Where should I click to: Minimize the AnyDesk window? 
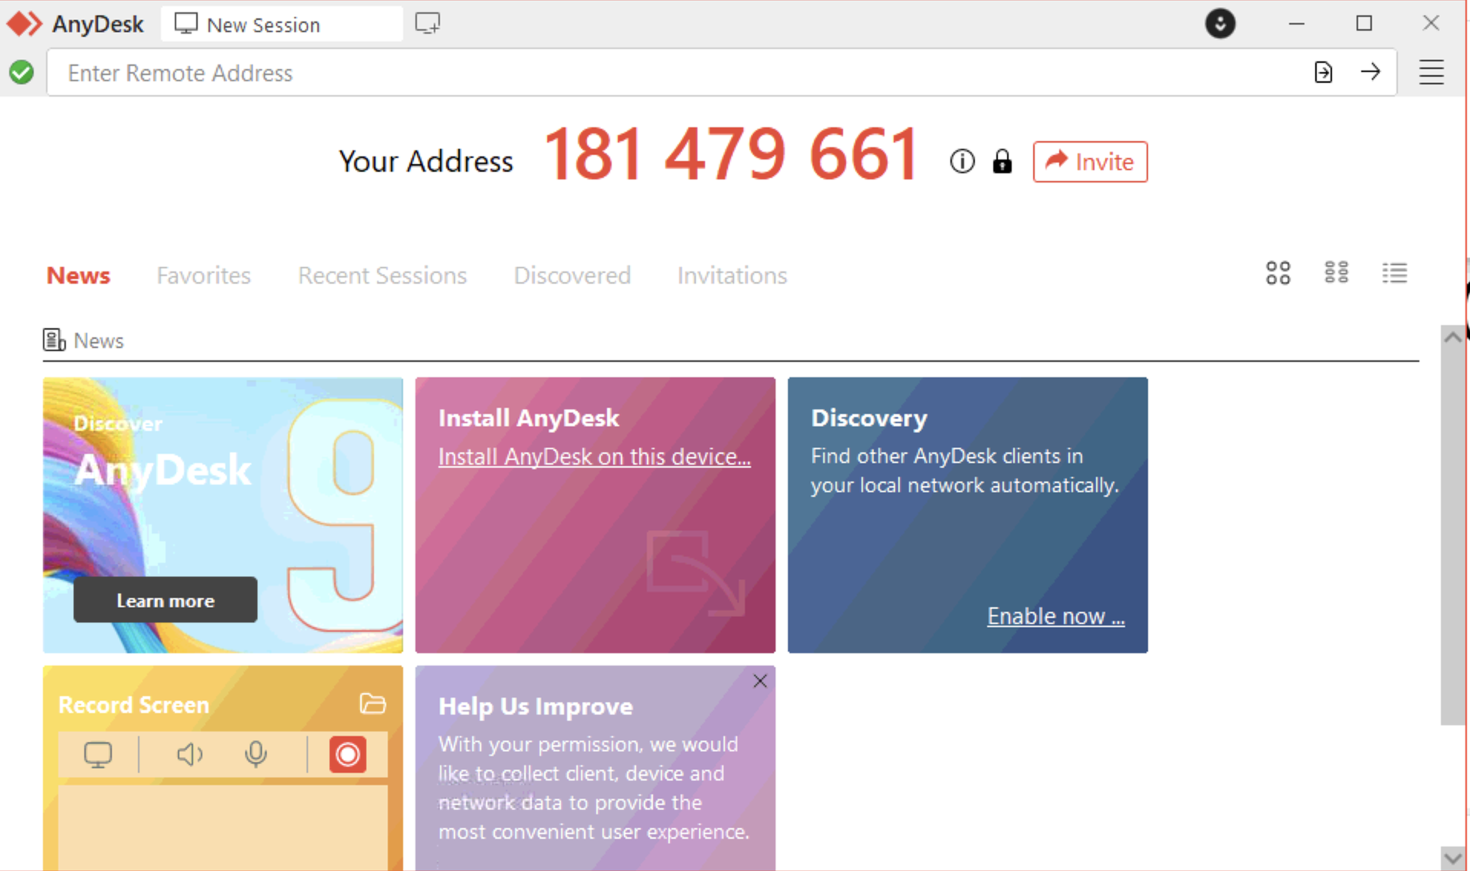(1296, 24)
